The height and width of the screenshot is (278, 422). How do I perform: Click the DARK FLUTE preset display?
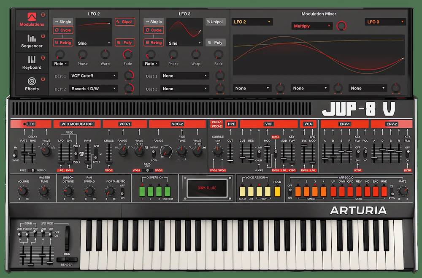207,188
